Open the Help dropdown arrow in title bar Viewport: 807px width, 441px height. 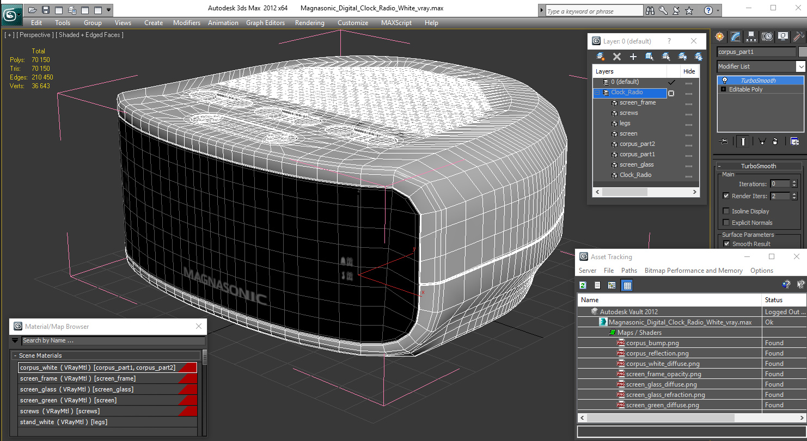point(718,10)
